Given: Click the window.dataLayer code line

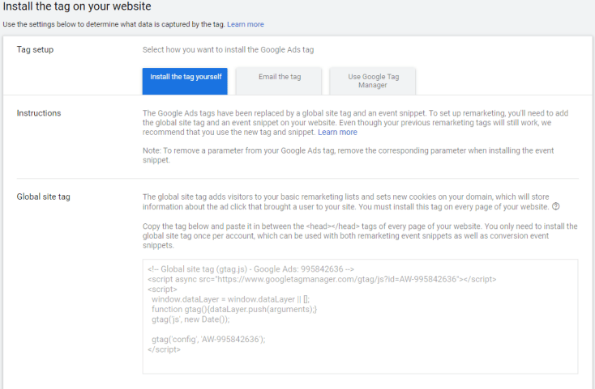Looking at the screenshot, I should pyautogui.click(x=230, y=299).
